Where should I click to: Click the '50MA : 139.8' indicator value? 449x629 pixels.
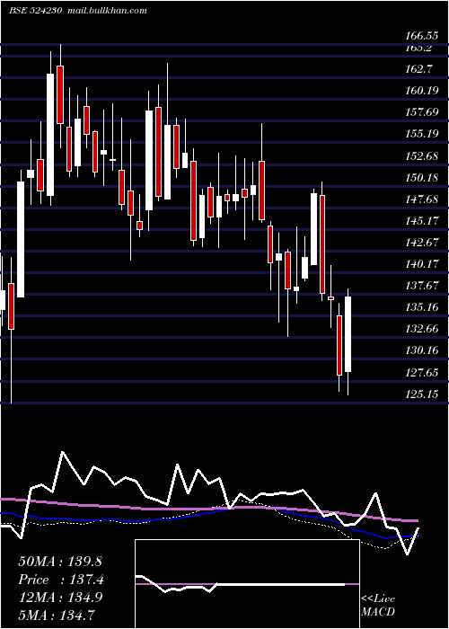pos(61,562)
